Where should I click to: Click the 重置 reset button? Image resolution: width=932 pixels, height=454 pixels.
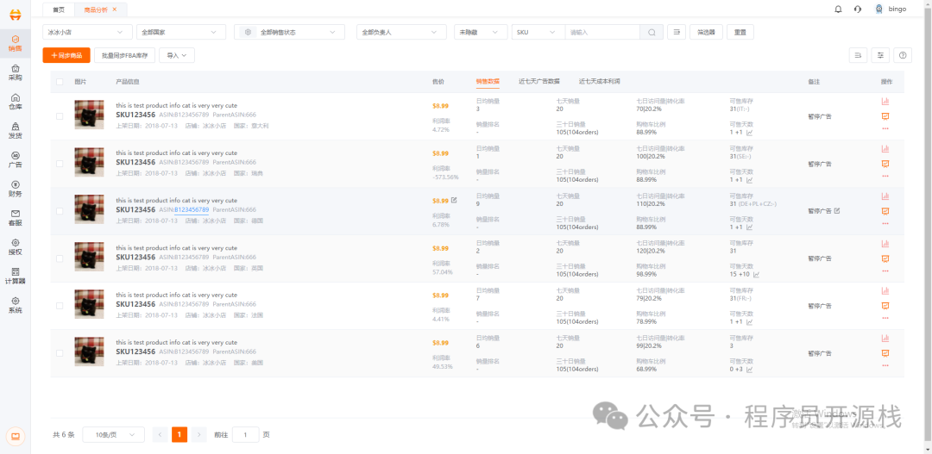click(x=740, y=32)
